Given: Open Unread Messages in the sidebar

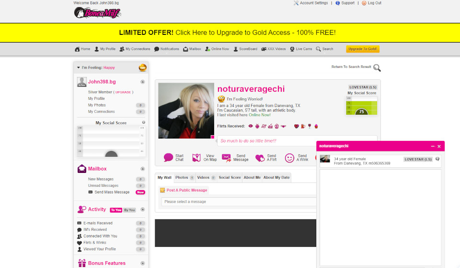Looking at the screenshot, I should [103, 185].
